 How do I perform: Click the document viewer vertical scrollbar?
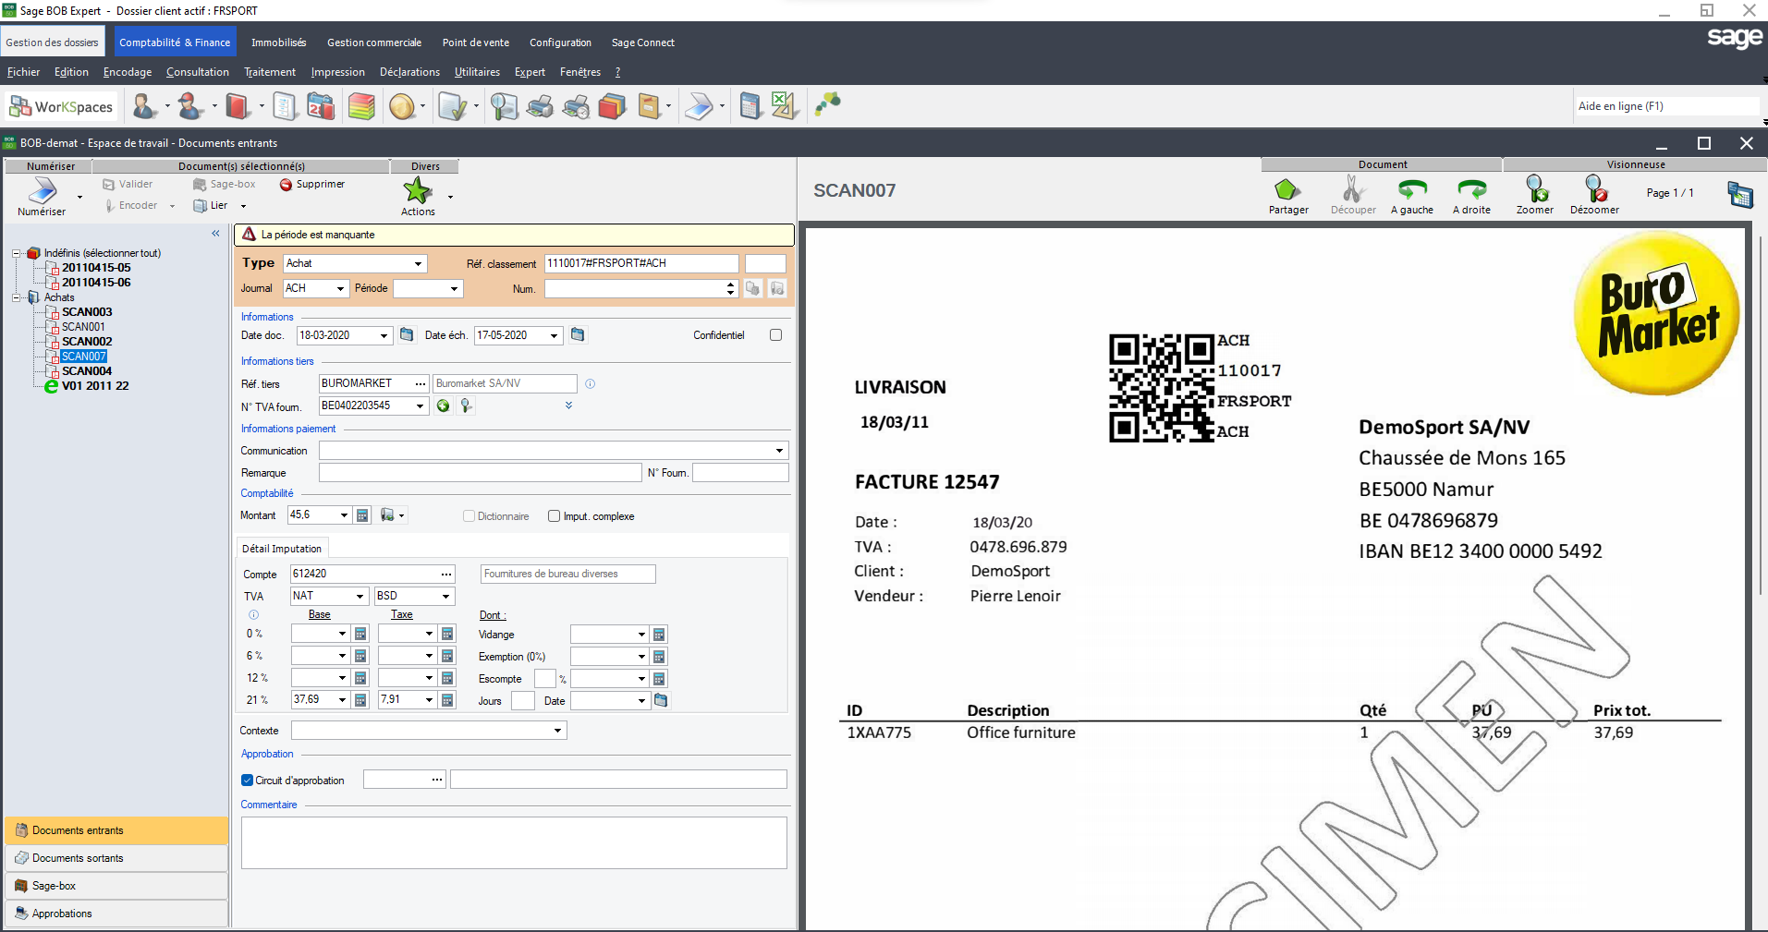1762,416
